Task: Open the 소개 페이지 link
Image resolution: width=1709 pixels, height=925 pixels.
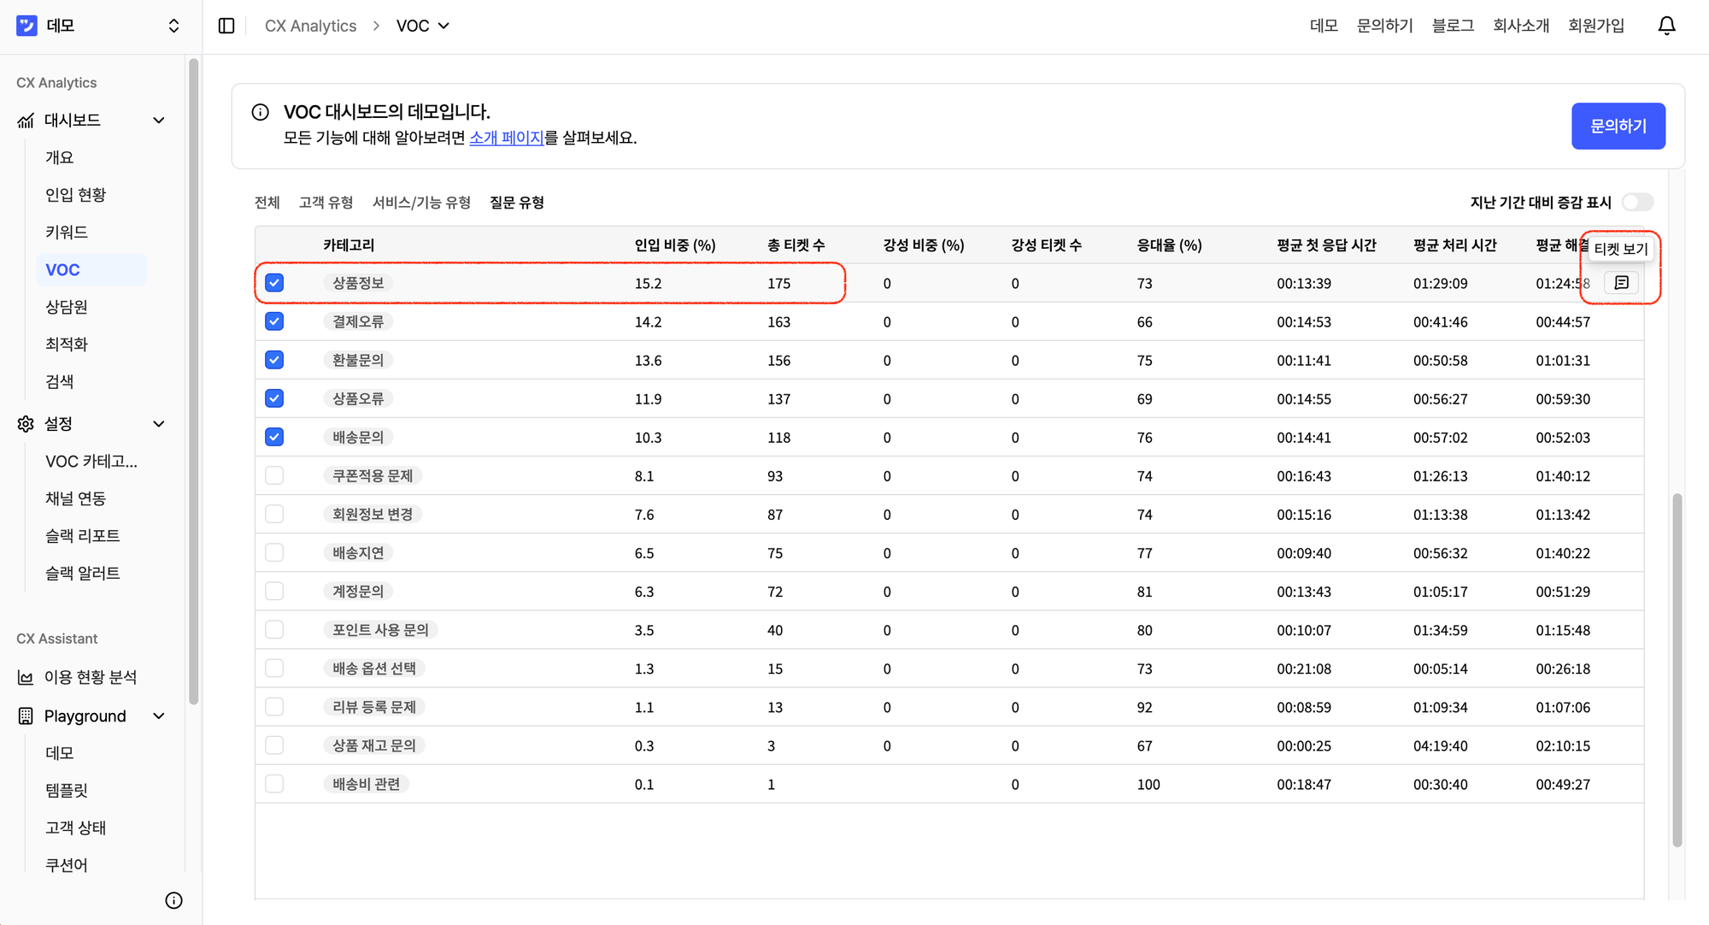Action: click(508, 138)
